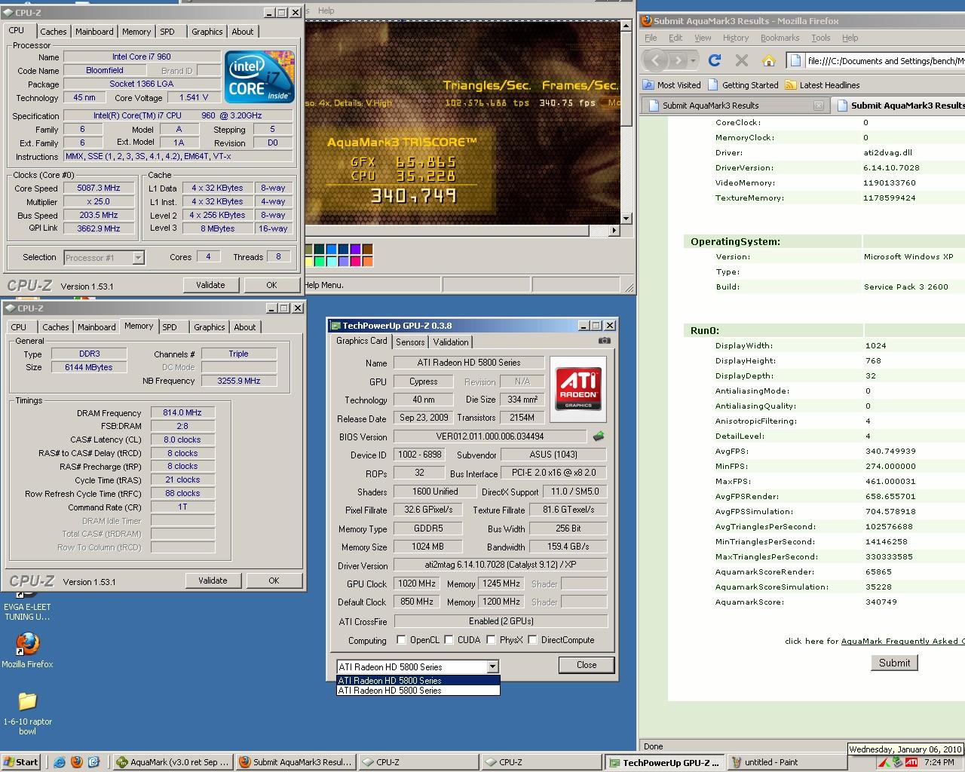
Task: Switch to Mainboard tab in top CPU-Z
Action: [x=94, y=32]
